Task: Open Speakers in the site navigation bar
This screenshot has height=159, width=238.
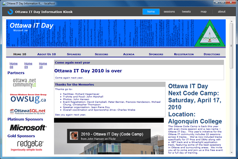Action: tap(74, 54)
